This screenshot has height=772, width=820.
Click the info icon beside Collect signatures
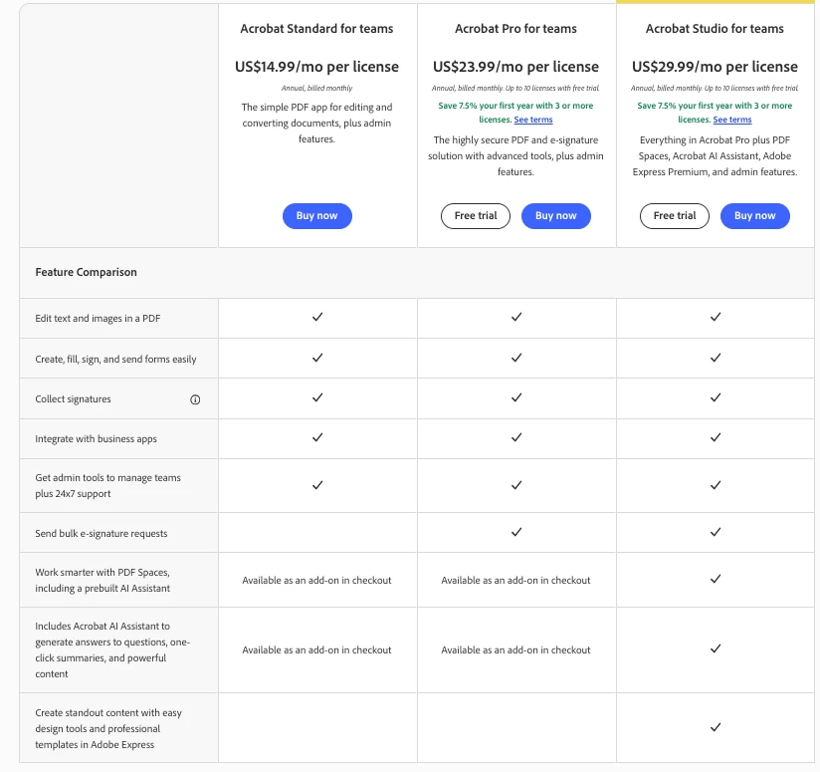pyautogui.click(x=195, y=399)
